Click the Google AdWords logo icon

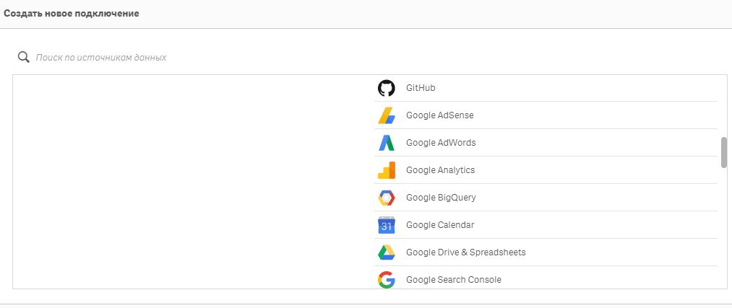[x=386, y=143]
